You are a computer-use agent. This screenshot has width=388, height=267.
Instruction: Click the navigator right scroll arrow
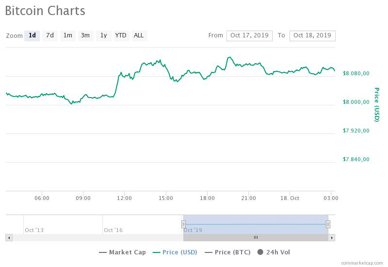[x=332, y=238]
